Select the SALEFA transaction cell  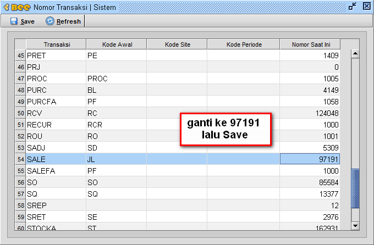[x=56, y=171]
